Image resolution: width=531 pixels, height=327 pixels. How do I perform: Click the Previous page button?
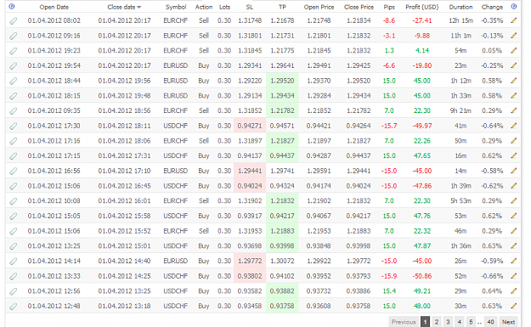coord(404,322)
